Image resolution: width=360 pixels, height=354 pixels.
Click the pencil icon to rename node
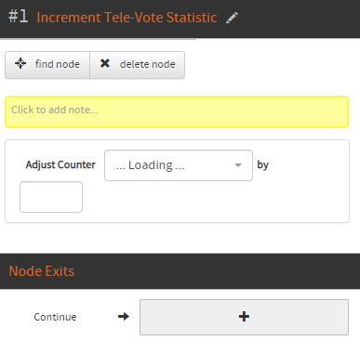[x=232, y=18]
